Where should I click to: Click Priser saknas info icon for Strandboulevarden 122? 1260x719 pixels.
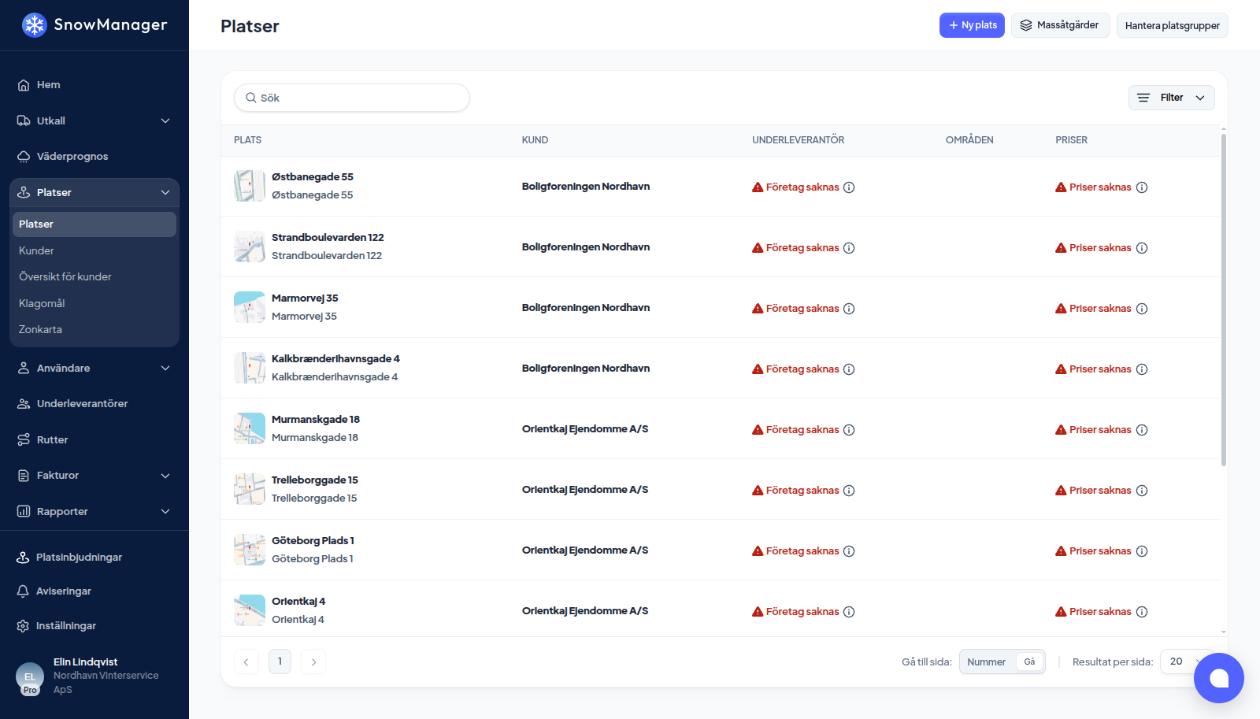1142,248
